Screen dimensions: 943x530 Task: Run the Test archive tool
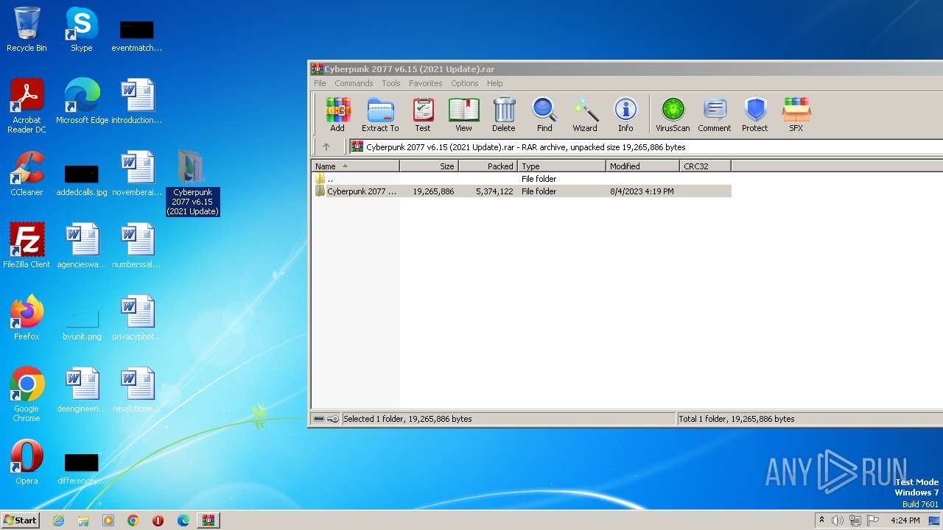click(423, 115)
